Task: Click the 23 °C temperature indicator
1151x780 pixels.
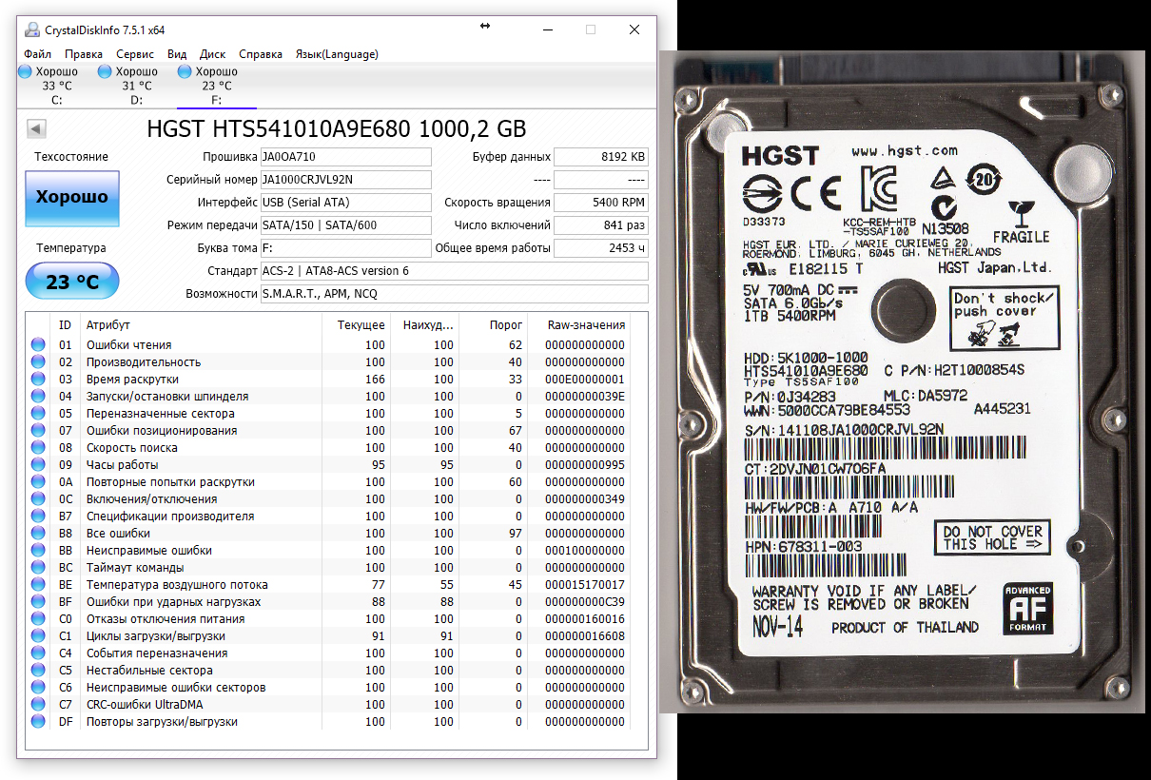Action: click(x=72, y=282)
